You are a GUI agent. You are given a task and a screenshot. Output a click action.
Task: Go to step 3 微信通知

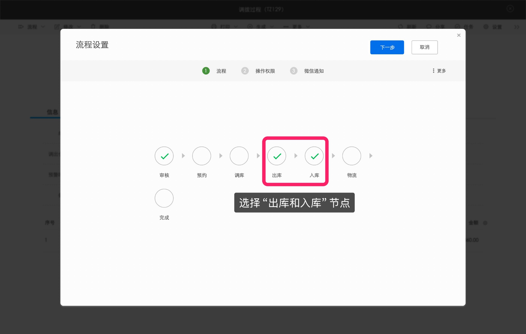[x=307, y=71]
